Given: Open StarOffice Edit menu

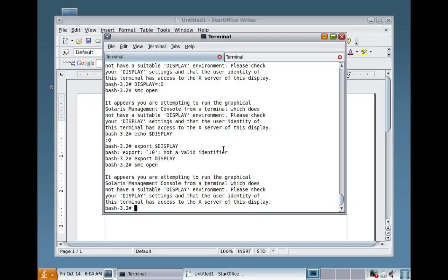Looking at the screenshot, I should click(76, 30).
